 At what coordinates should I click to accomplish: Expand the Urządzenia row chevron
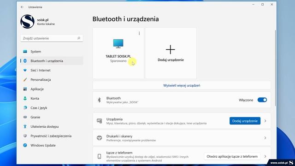[265, 121]
